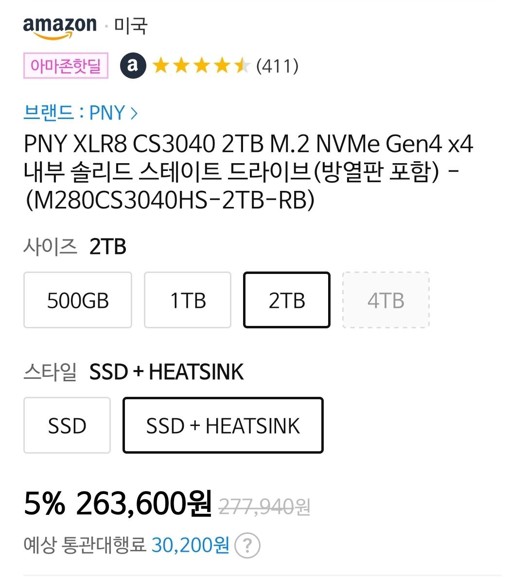The width and height of the screenshot is (525, 578).
Task: Tap the 예상 통관대행료 label text
Action: (85, 545)
